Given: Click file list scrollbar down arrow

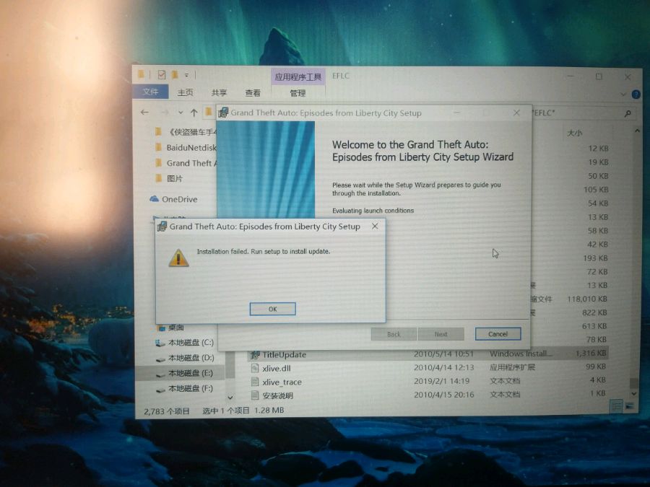Looking at the screenshot, I should pyautogui.click(x=634, y=393).
